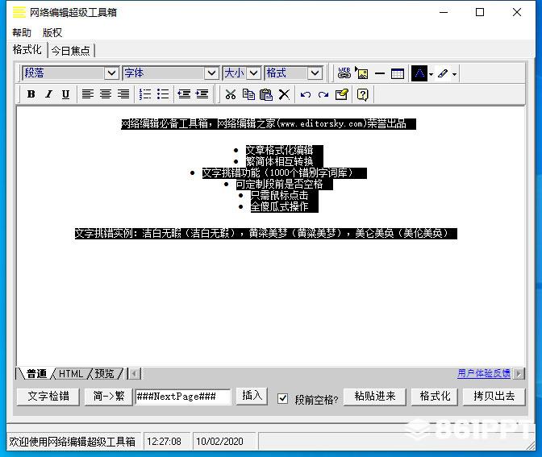Open the font color swatch

[419, 73]
